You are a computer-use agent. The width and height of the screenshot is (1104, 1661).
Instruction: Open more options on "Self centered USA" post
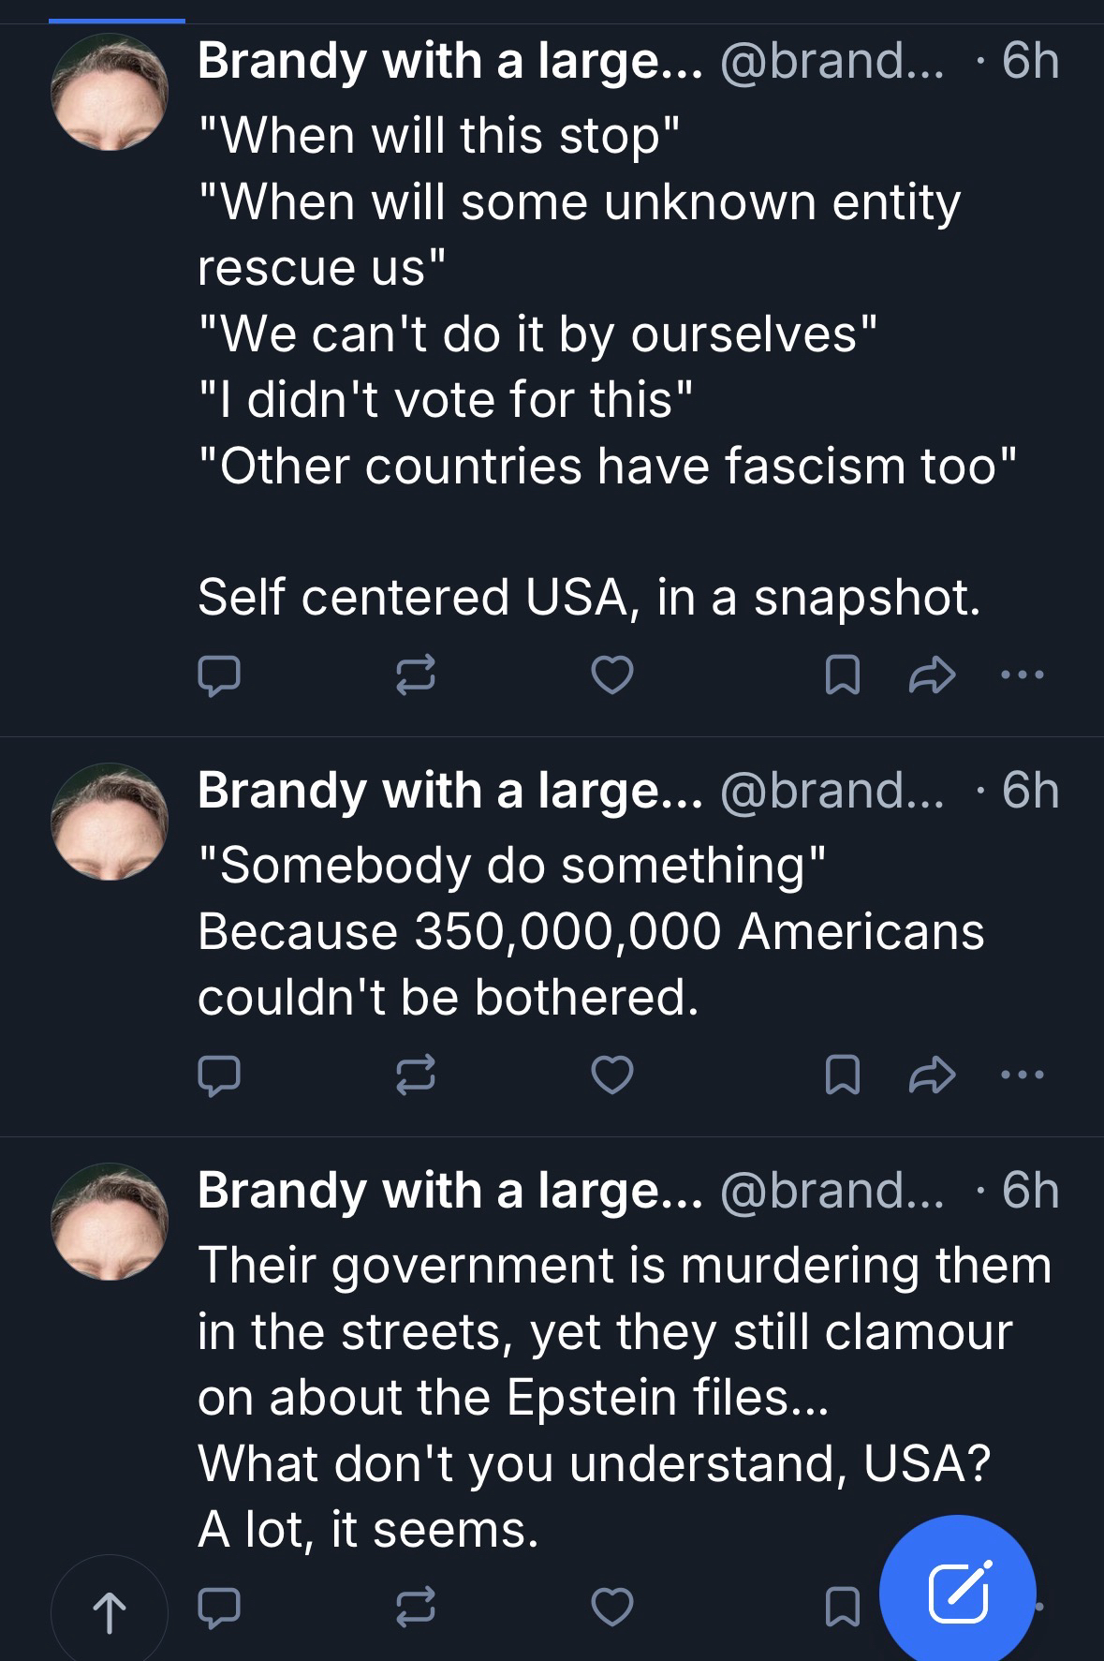tap(1022, 675)
